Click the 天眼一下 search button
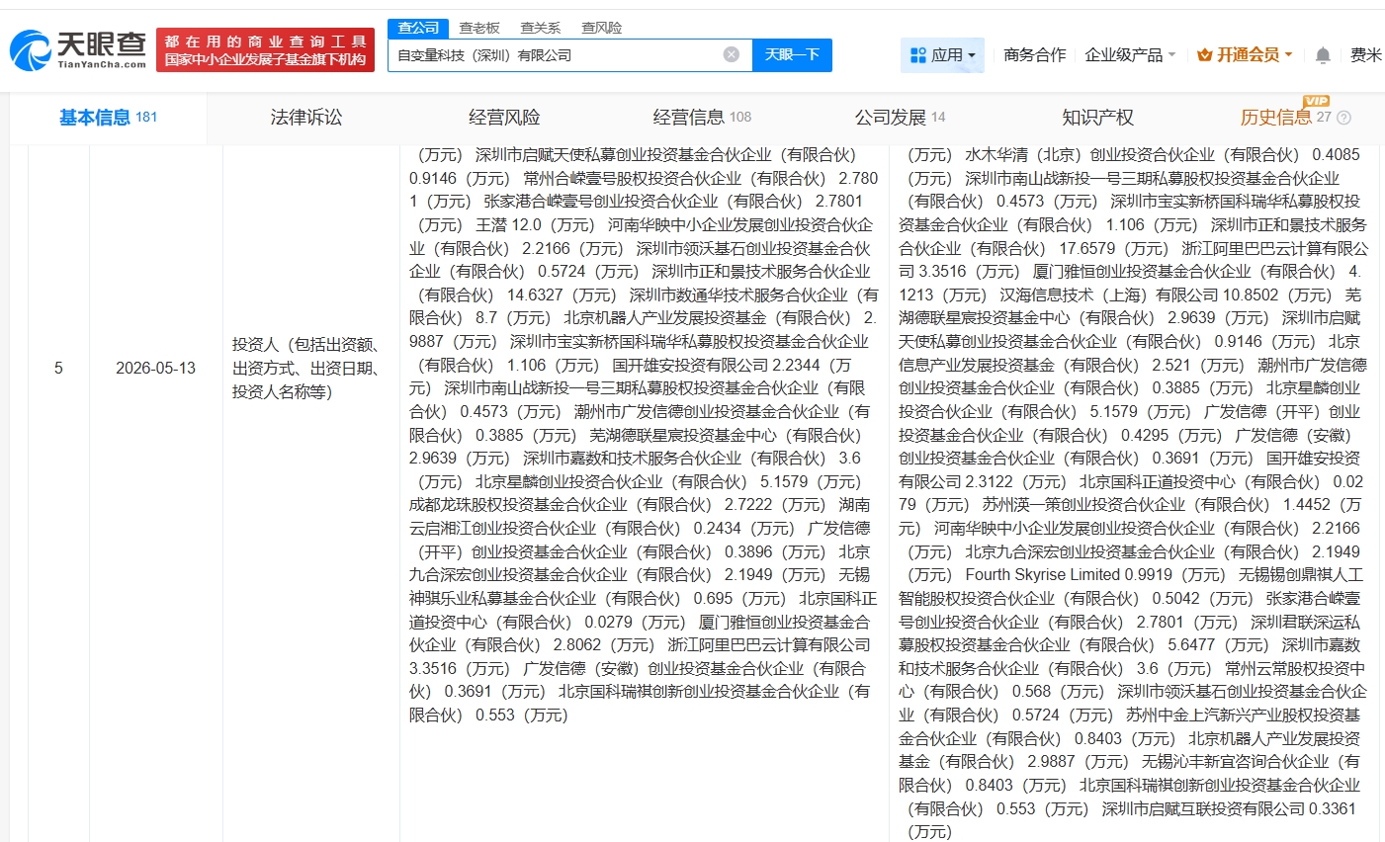Viewport: 1385px width, 842px height. (x=792, y=54)
